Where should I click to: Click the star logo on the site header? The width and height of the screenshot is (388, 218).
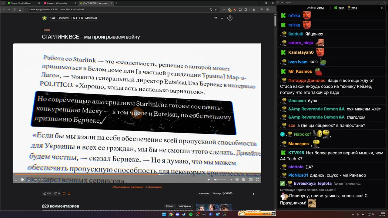point(45,18)
